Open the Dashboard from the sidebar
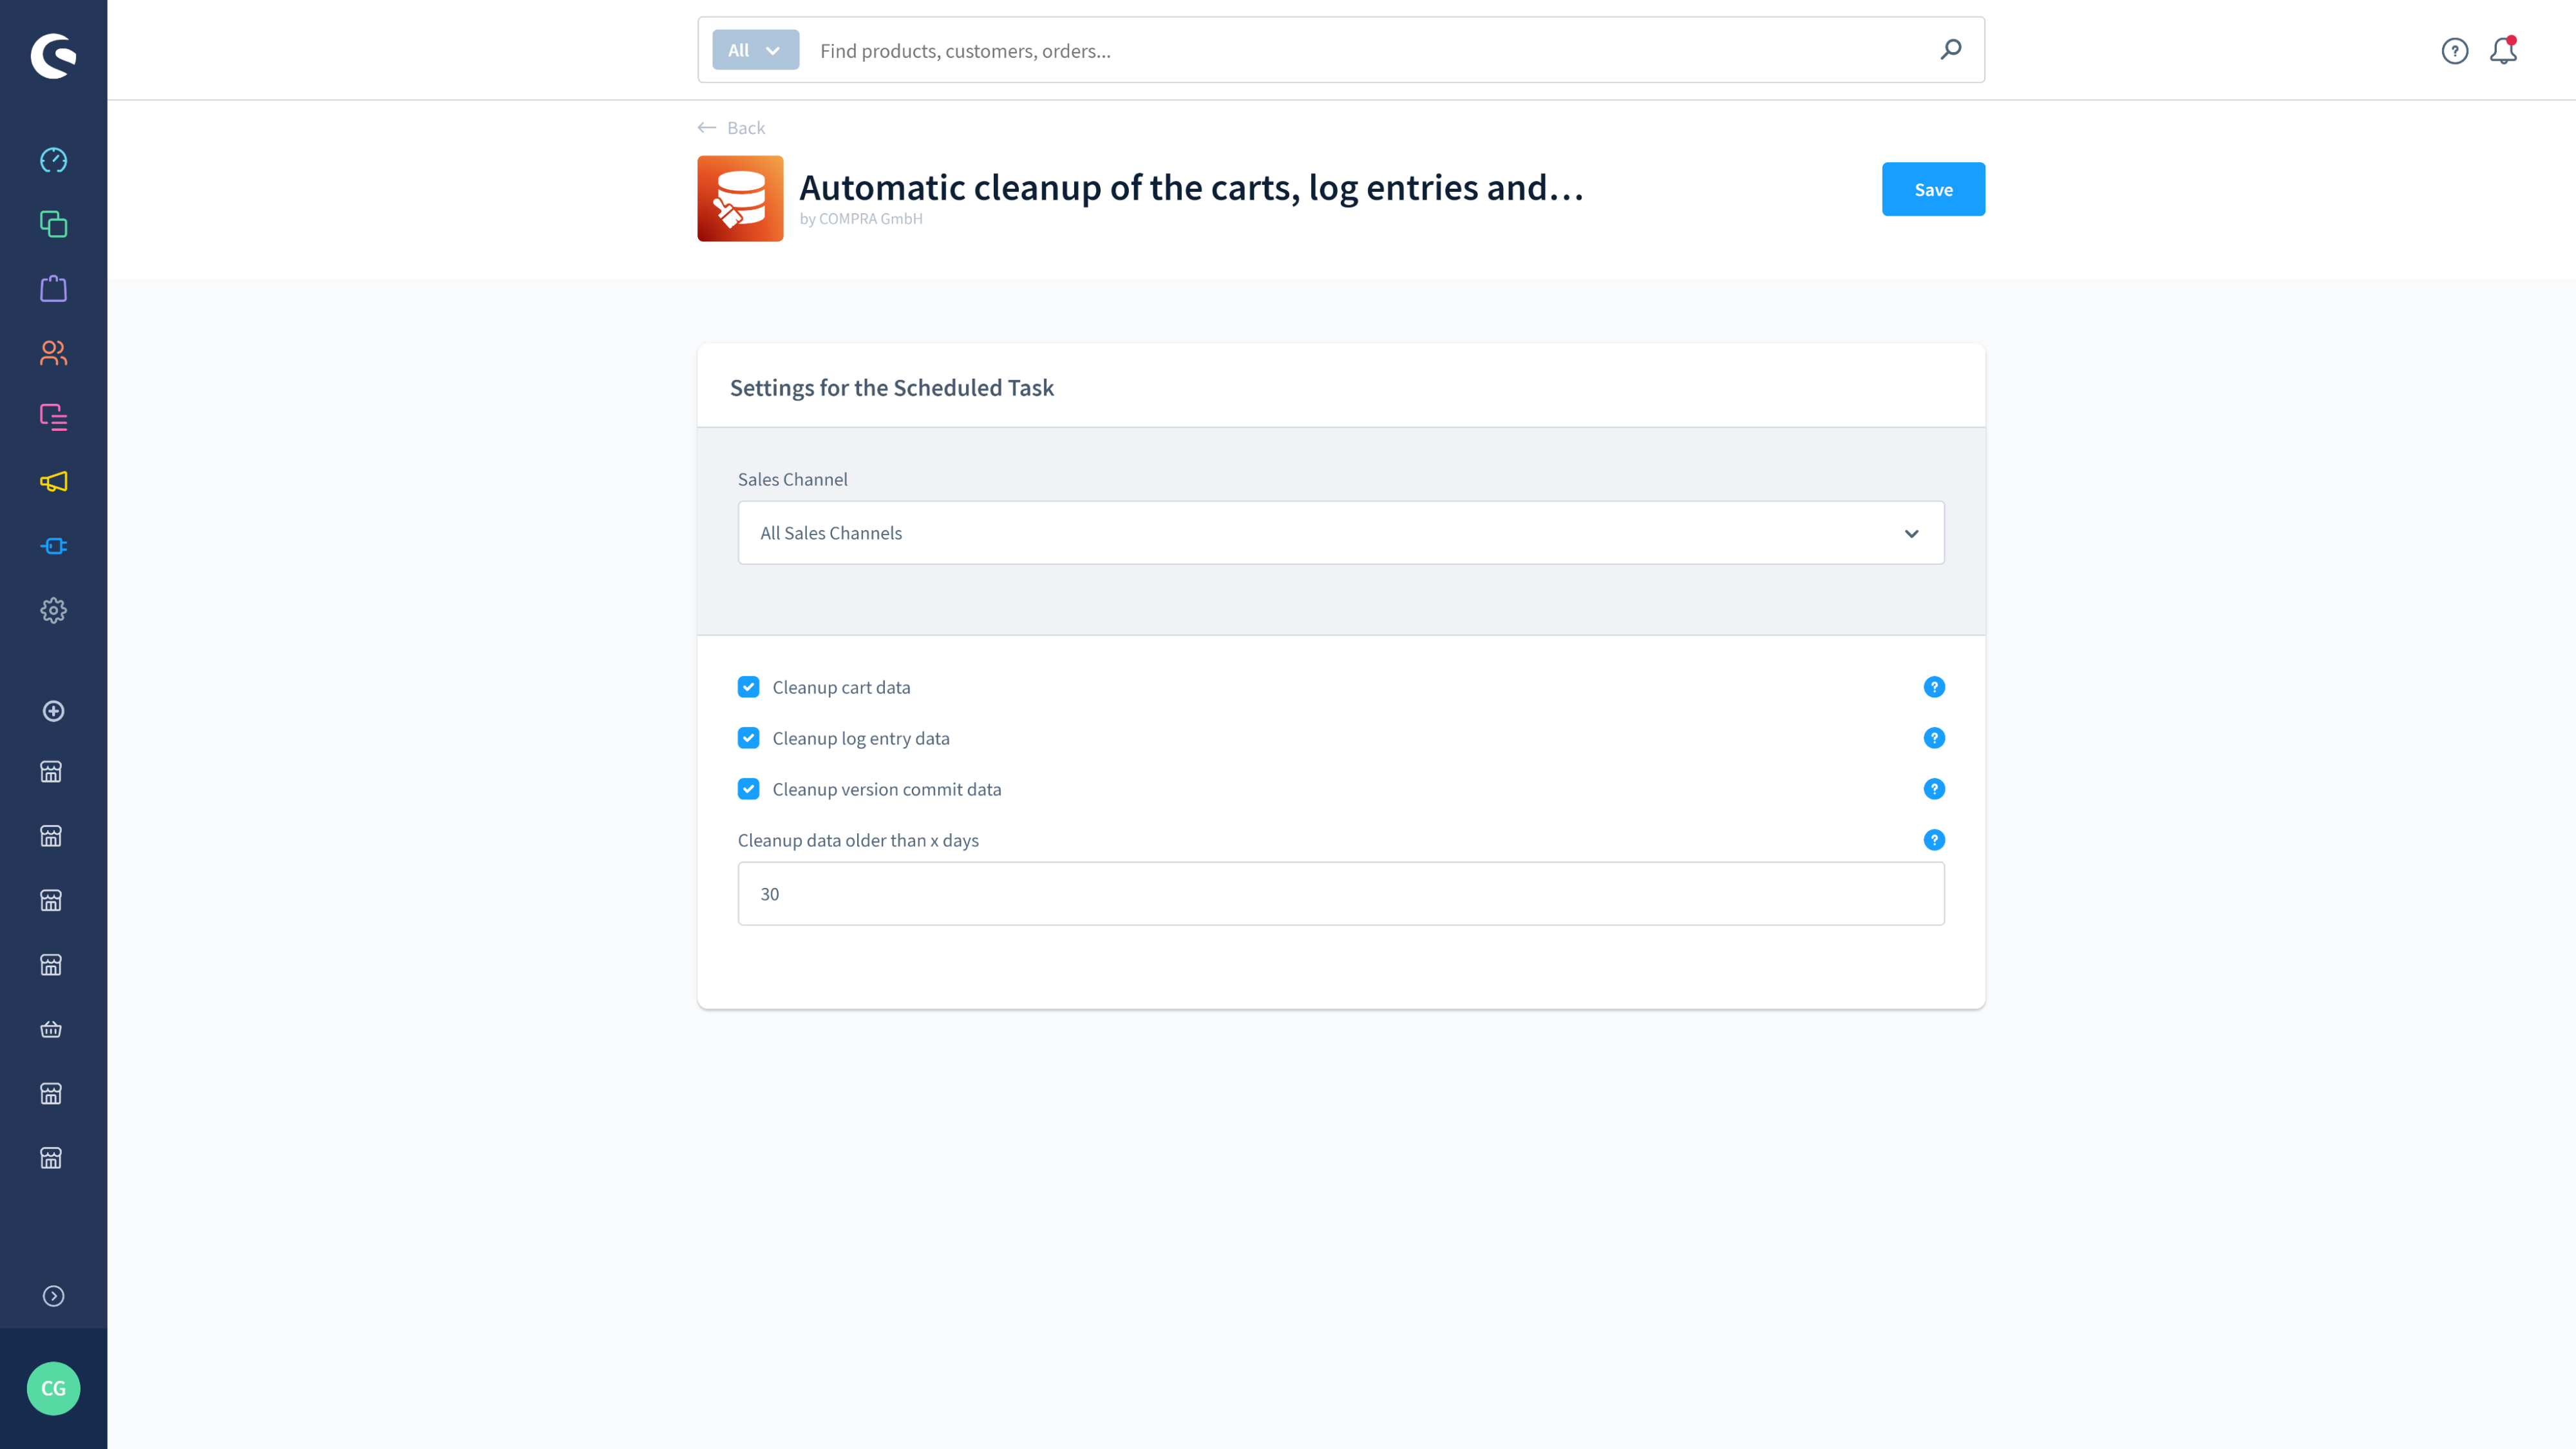This screenshot has height=1449, width=2576. (x=53, y=160)
